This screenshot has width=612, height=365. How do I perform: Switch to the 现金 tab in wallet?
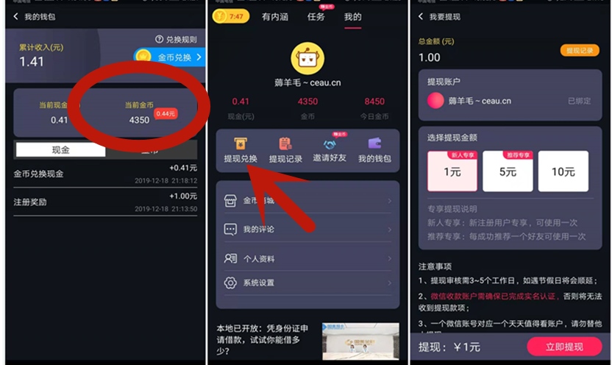point(60,150)
